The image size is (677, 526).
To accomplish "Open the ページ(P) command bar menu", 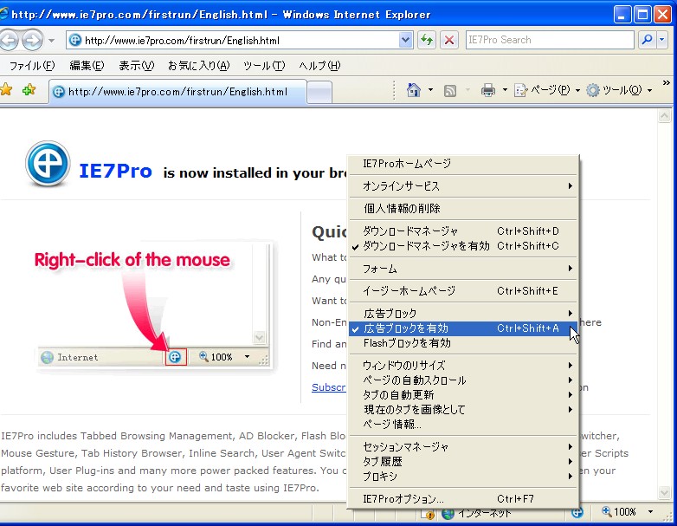I will pyautogui.click(x=546, y=90).
